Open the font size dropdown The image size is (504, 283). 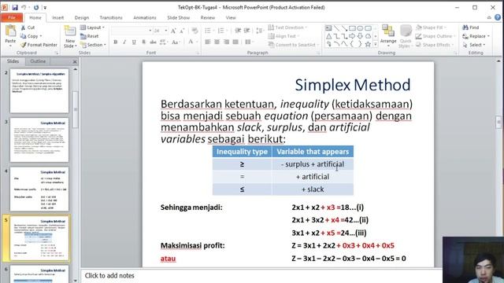pyautogui.click(x=166, y=31)
